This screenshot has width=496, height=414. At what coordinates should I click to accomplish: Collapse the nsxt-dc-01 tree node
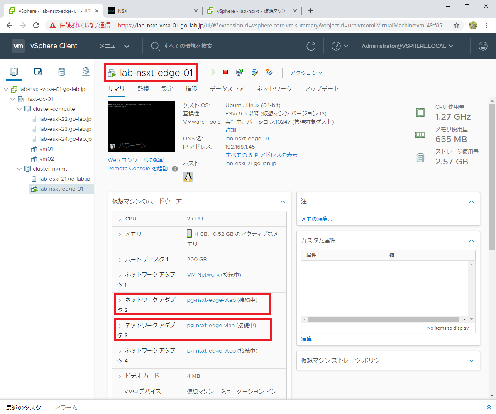[12, 99]
